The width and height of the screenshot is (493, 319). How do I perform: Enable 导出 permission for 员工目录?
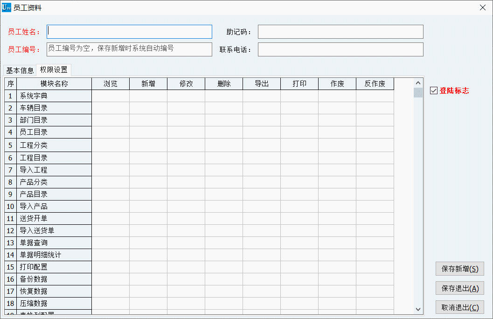point(262,132)
